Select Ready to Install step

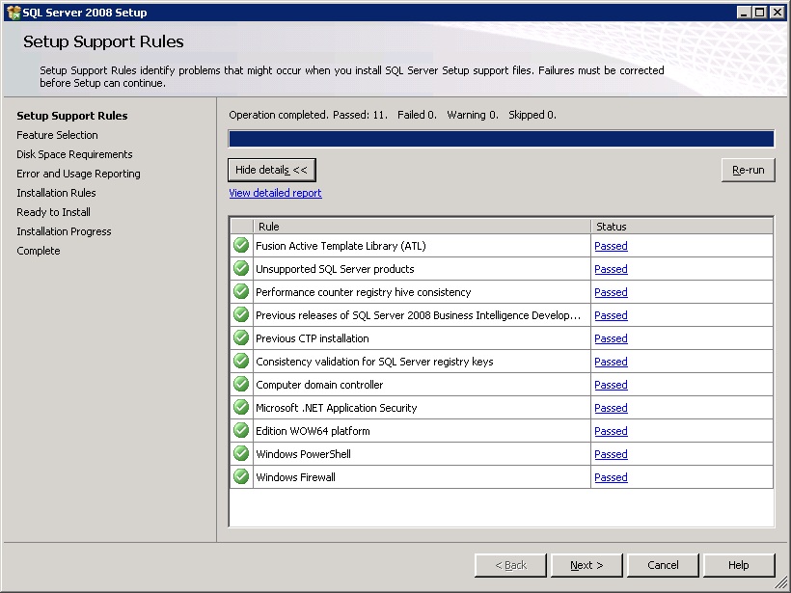(53, 212)
